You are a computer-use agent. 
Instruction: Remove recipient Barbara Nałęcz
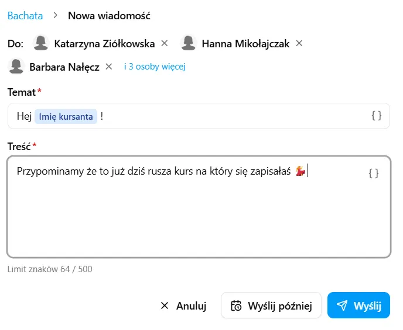[x=109, y=67]
